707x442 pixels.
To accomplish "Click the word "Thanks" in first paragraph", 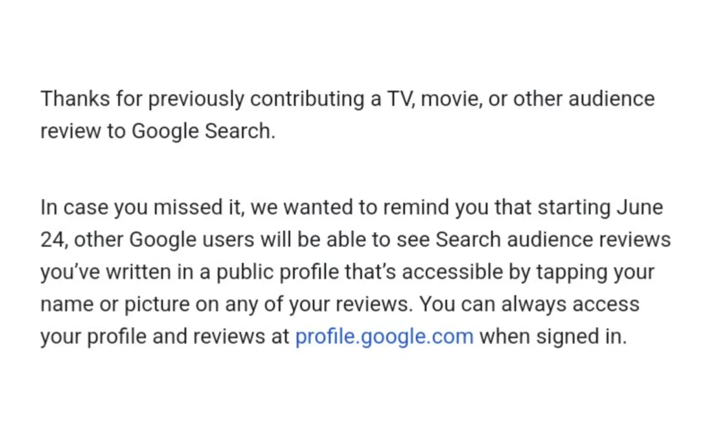I will coord(75,99).
